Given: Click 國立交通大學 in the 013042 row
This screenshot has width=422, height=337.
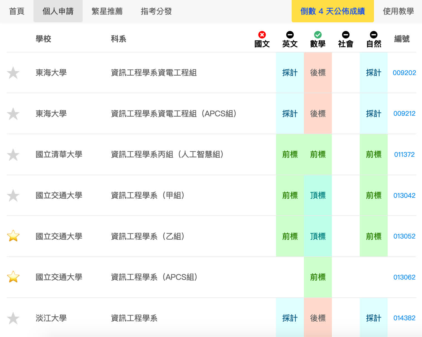Looking at the screenshot, I should [59, 196].
